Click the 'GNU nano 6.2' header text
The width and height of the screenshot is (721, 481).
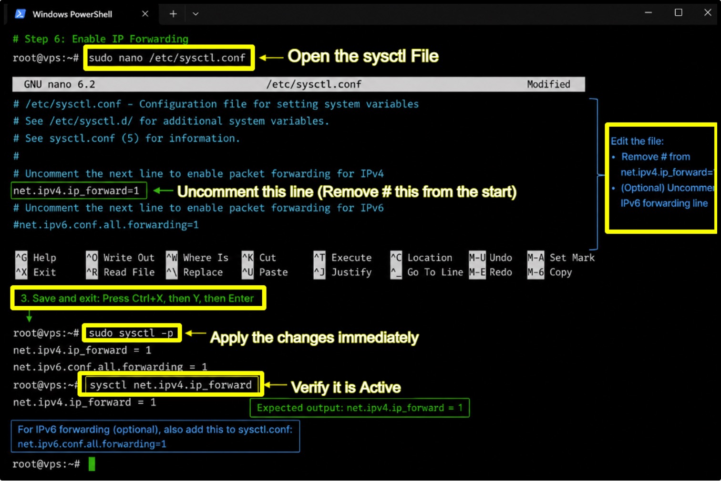pos(60,84)
